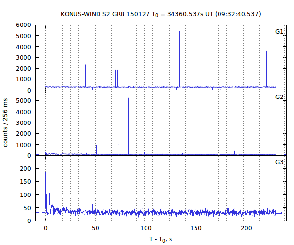Click the 'G3' panel label

[x=279, y=162]
